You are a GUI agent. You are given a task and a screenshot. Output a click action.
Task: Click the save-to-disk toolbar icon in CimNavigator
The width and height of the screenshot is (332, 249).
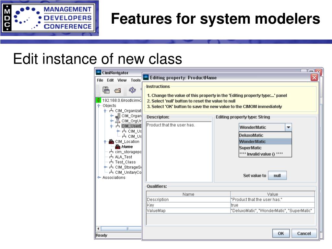[x=106, y=90]
